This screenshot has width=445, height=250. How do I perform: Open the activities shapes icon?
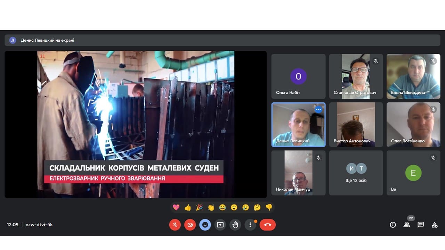pos(435,225)
